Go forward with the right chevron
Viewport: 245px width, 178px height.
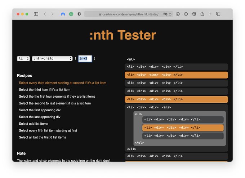click(x=53, y=14)
